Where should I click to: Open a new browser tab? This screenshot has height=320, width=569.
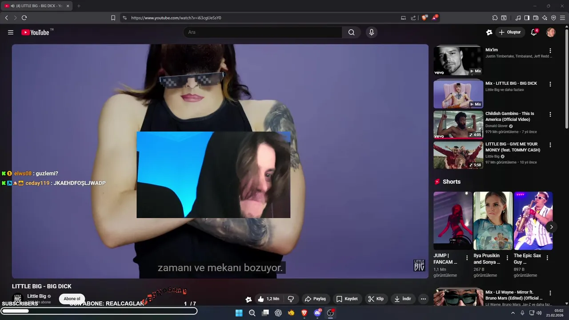(79, 6)
